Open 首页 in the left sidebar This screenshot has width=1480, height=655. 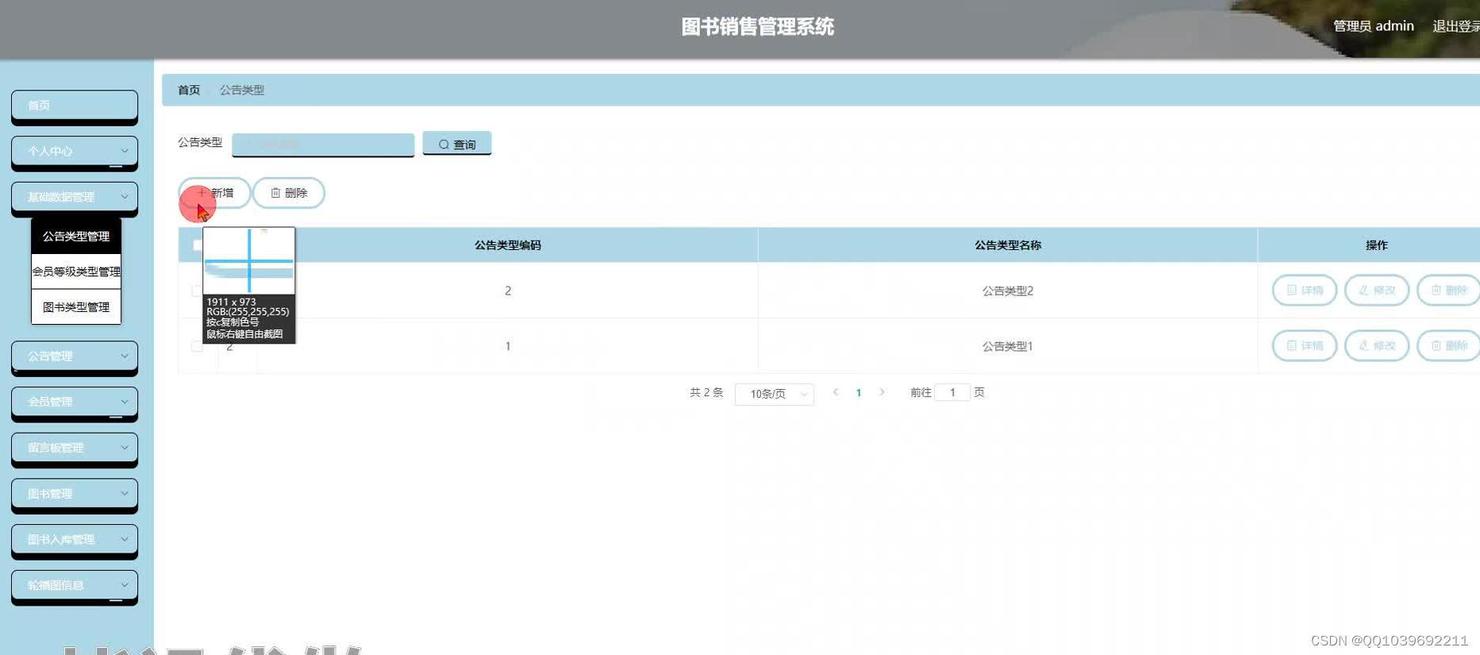75,106
